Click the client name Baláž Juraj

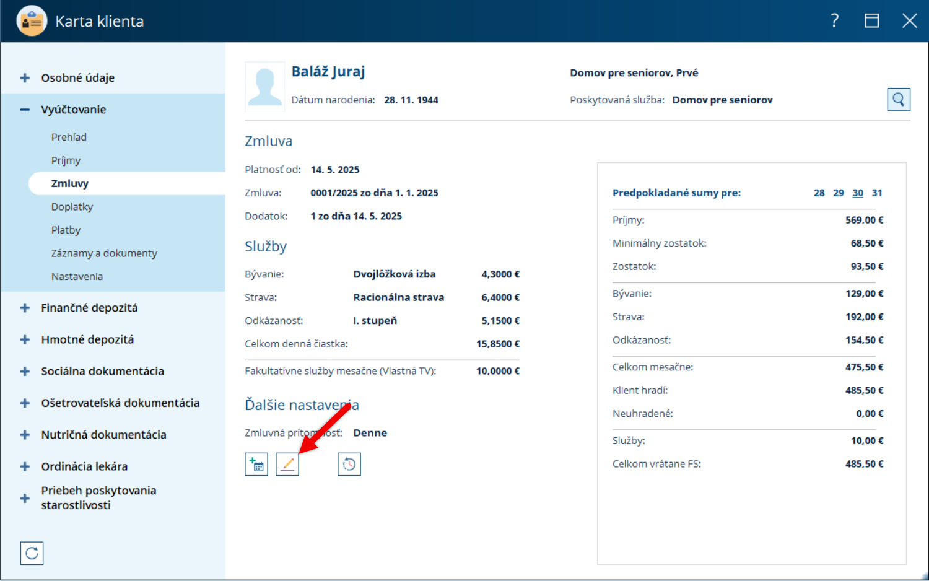[328, 72]
